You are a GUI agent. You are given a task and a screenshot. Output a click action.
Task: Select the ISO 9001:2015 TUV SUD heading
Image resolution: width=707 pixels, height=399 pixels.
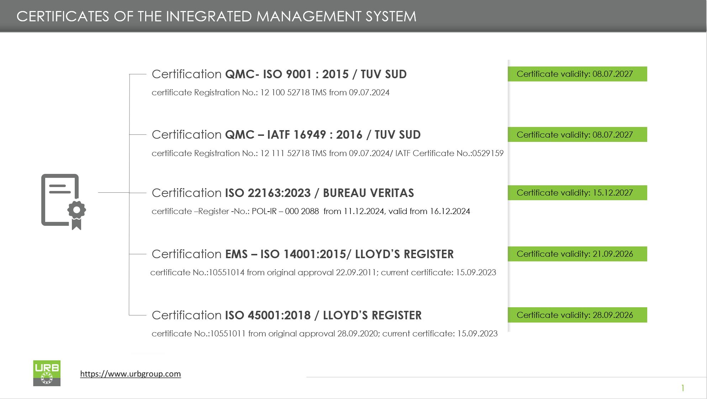pos(279,74)
